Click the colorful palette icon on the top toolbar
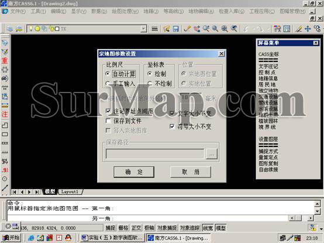 point(277,29)
